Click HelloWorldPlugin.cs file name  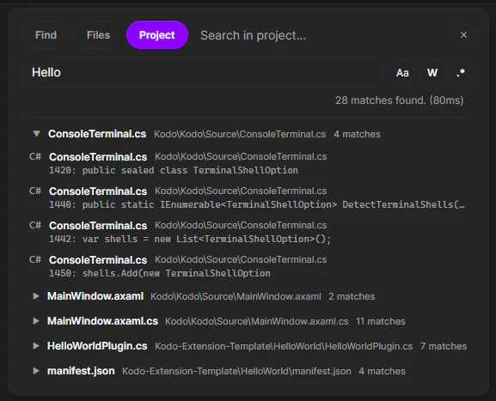[x=97, y=346]
